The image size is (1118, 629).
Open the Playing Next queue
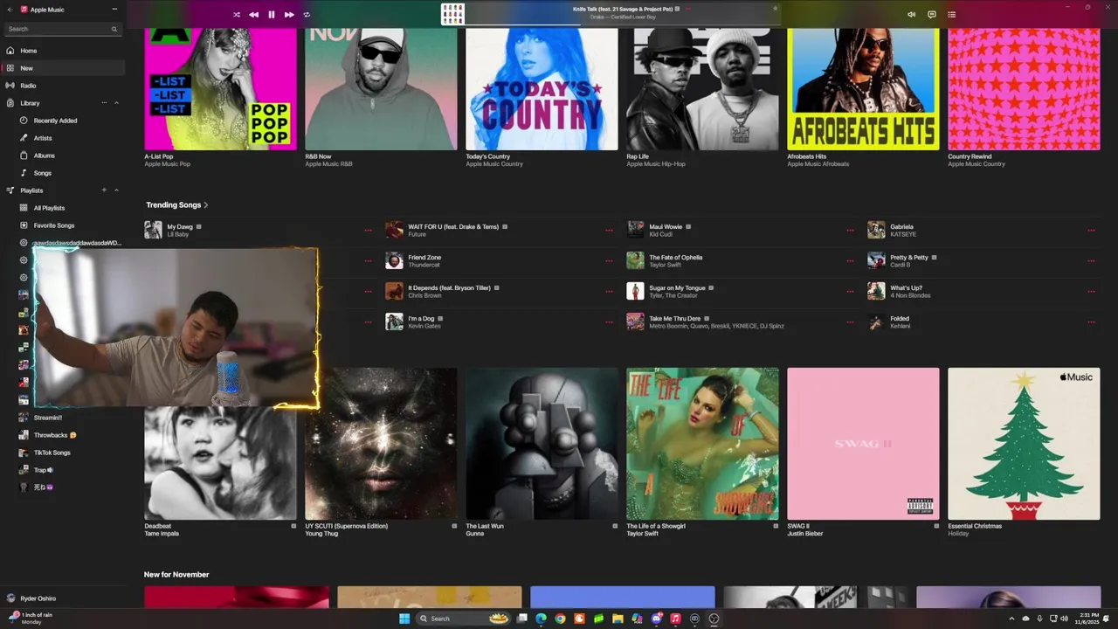(x=952, y=15)
